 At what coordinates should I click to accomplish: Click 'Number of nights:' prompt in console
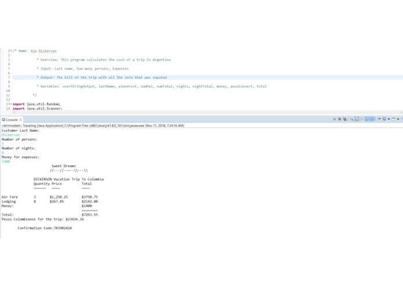click(19, 148)
